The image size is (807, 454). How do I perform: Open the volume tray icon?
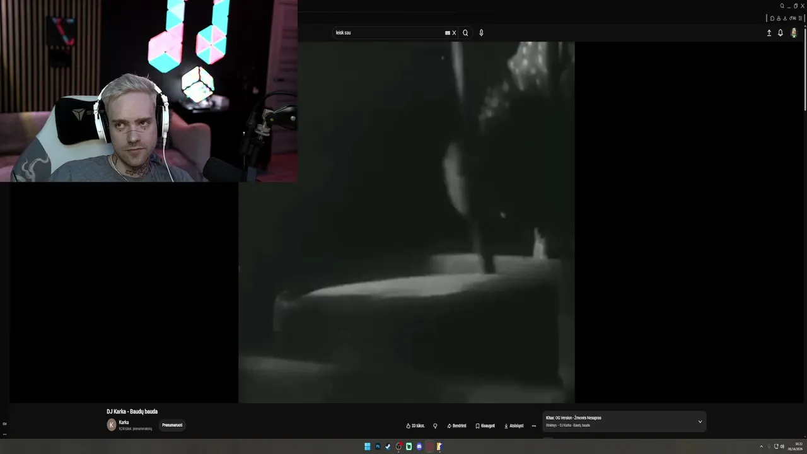782,446
